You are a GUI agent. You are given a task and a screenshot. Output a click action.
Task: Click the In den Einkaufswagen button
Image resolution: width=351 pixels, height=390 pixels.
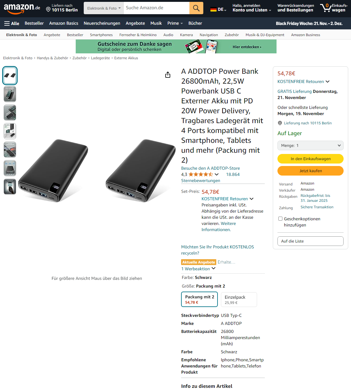click(311, 159)
